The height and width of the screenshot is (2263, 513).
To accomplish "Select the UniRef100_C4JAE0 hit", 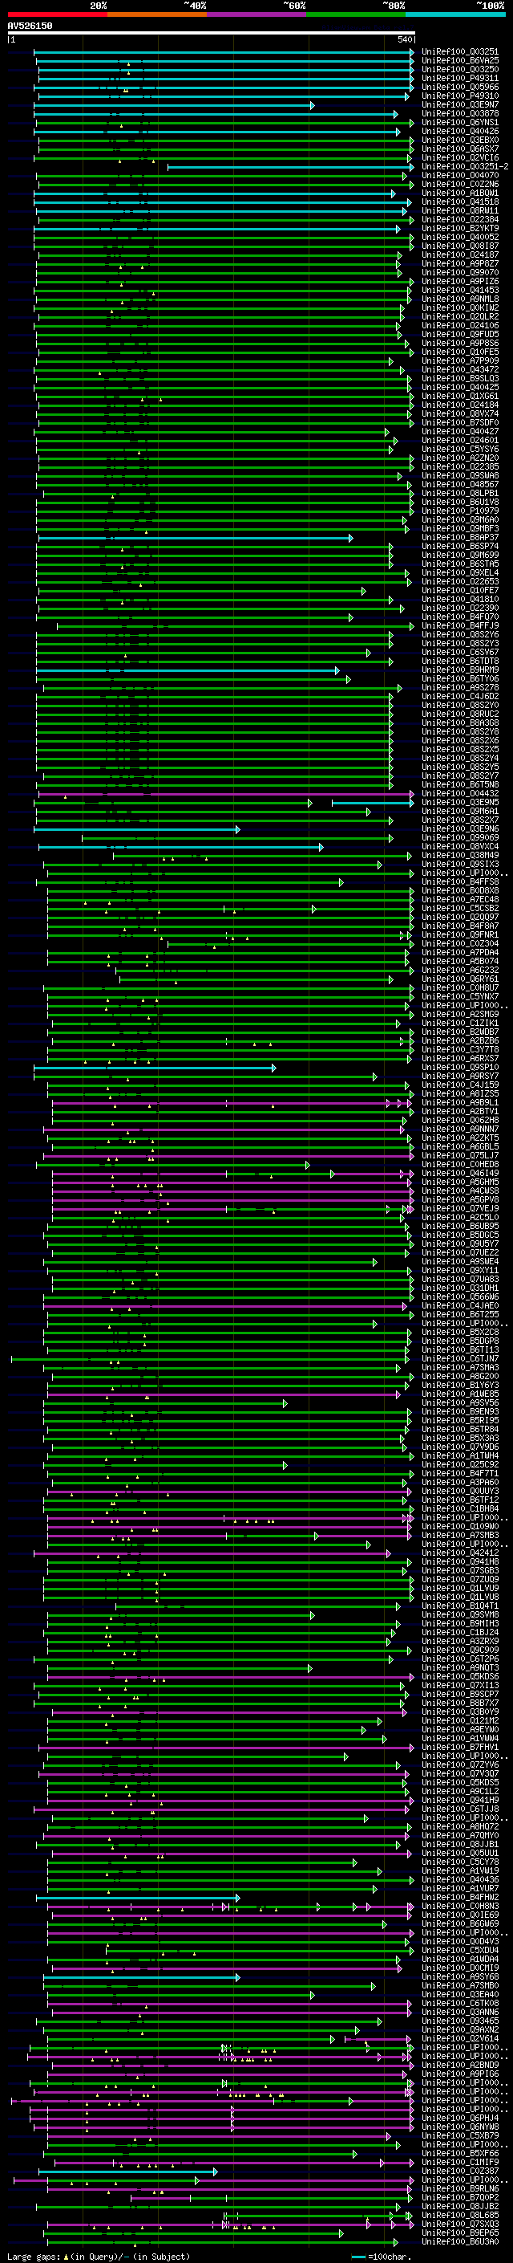I will pos(459,1305).
